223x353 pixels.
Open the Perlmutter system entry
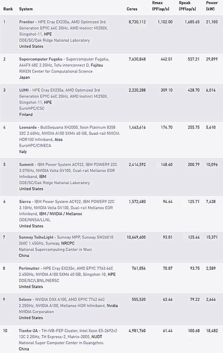(29, 268)
